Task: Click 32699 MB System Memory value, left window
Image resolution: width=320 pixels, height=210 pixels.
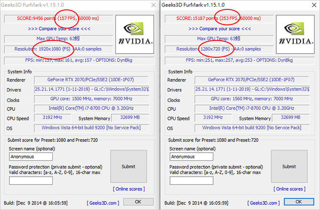Action: point(130,117)
